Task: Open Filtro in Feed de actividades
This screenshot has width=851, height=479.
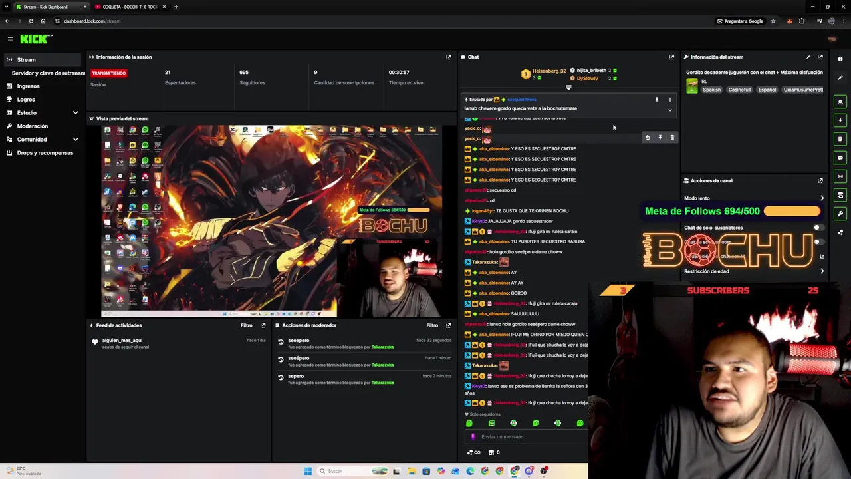Action: pyautogui.click(x=247, y=325)
